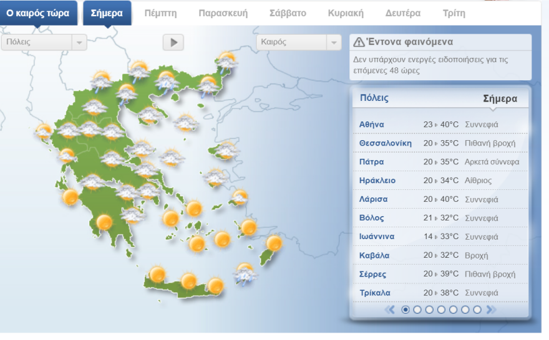
Task: Open Θεσσαλονίκη city forecast link
Action: pos(385,143)
